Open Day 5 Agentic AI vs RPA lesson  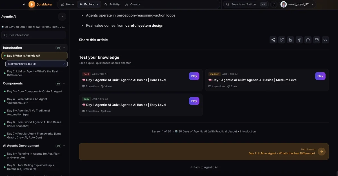tap(28, 112)
